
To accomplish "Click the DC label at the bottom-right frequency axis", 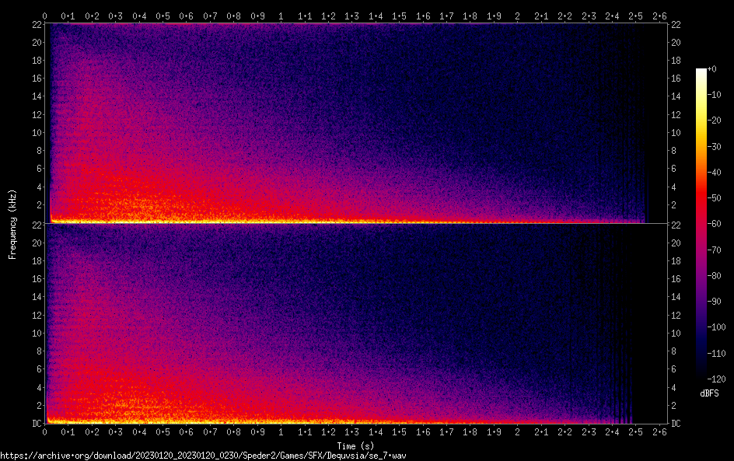I will [676, 424].
